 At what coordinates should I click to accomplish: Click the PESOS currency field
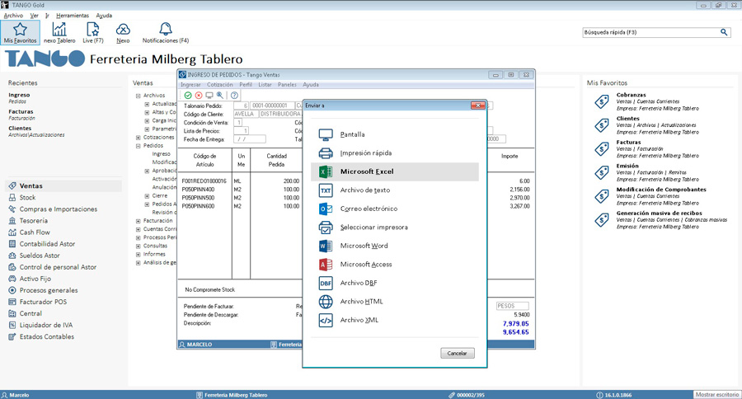pyautogui.click(x=513, y=306)
